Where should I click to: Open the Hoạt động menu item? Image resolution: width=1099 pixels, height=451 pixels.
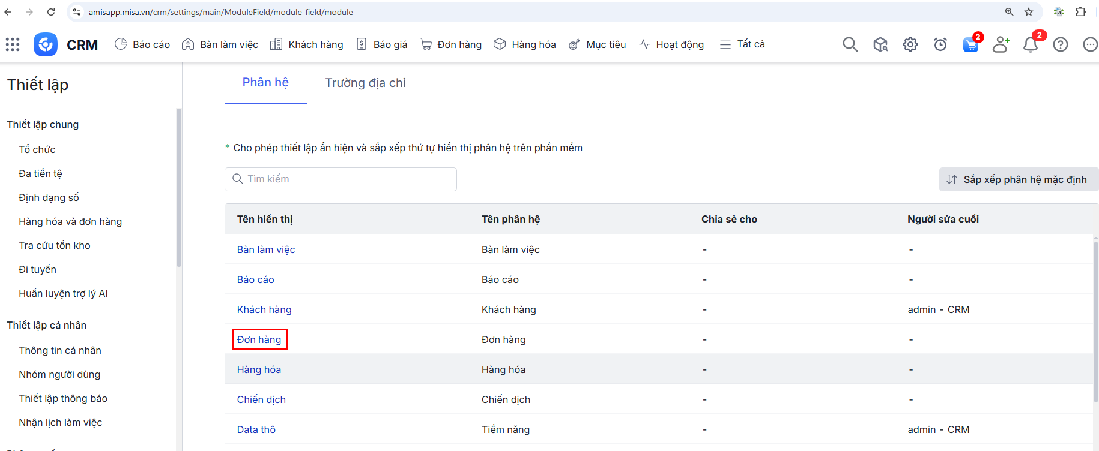[x=671, y=44]
